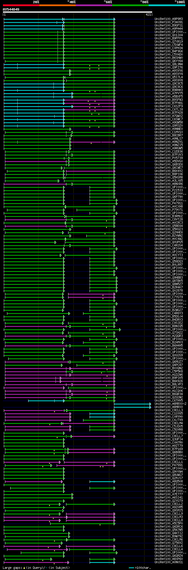Open hit UniRef100_A9P9M3
This screenshot has width=188, height=570.
click(x=169, y=19)
